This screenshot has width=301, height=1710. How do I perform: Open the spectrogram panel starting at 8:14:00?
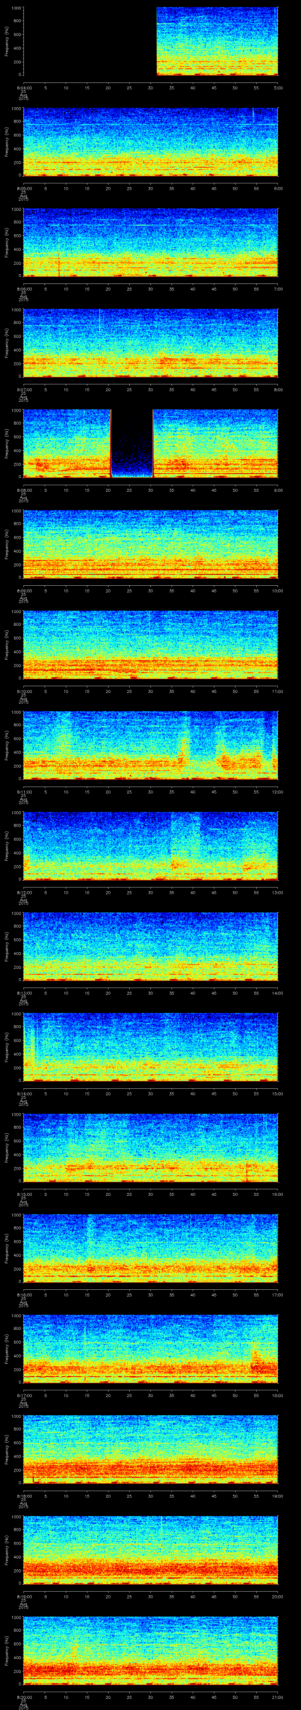[151, 1047]
